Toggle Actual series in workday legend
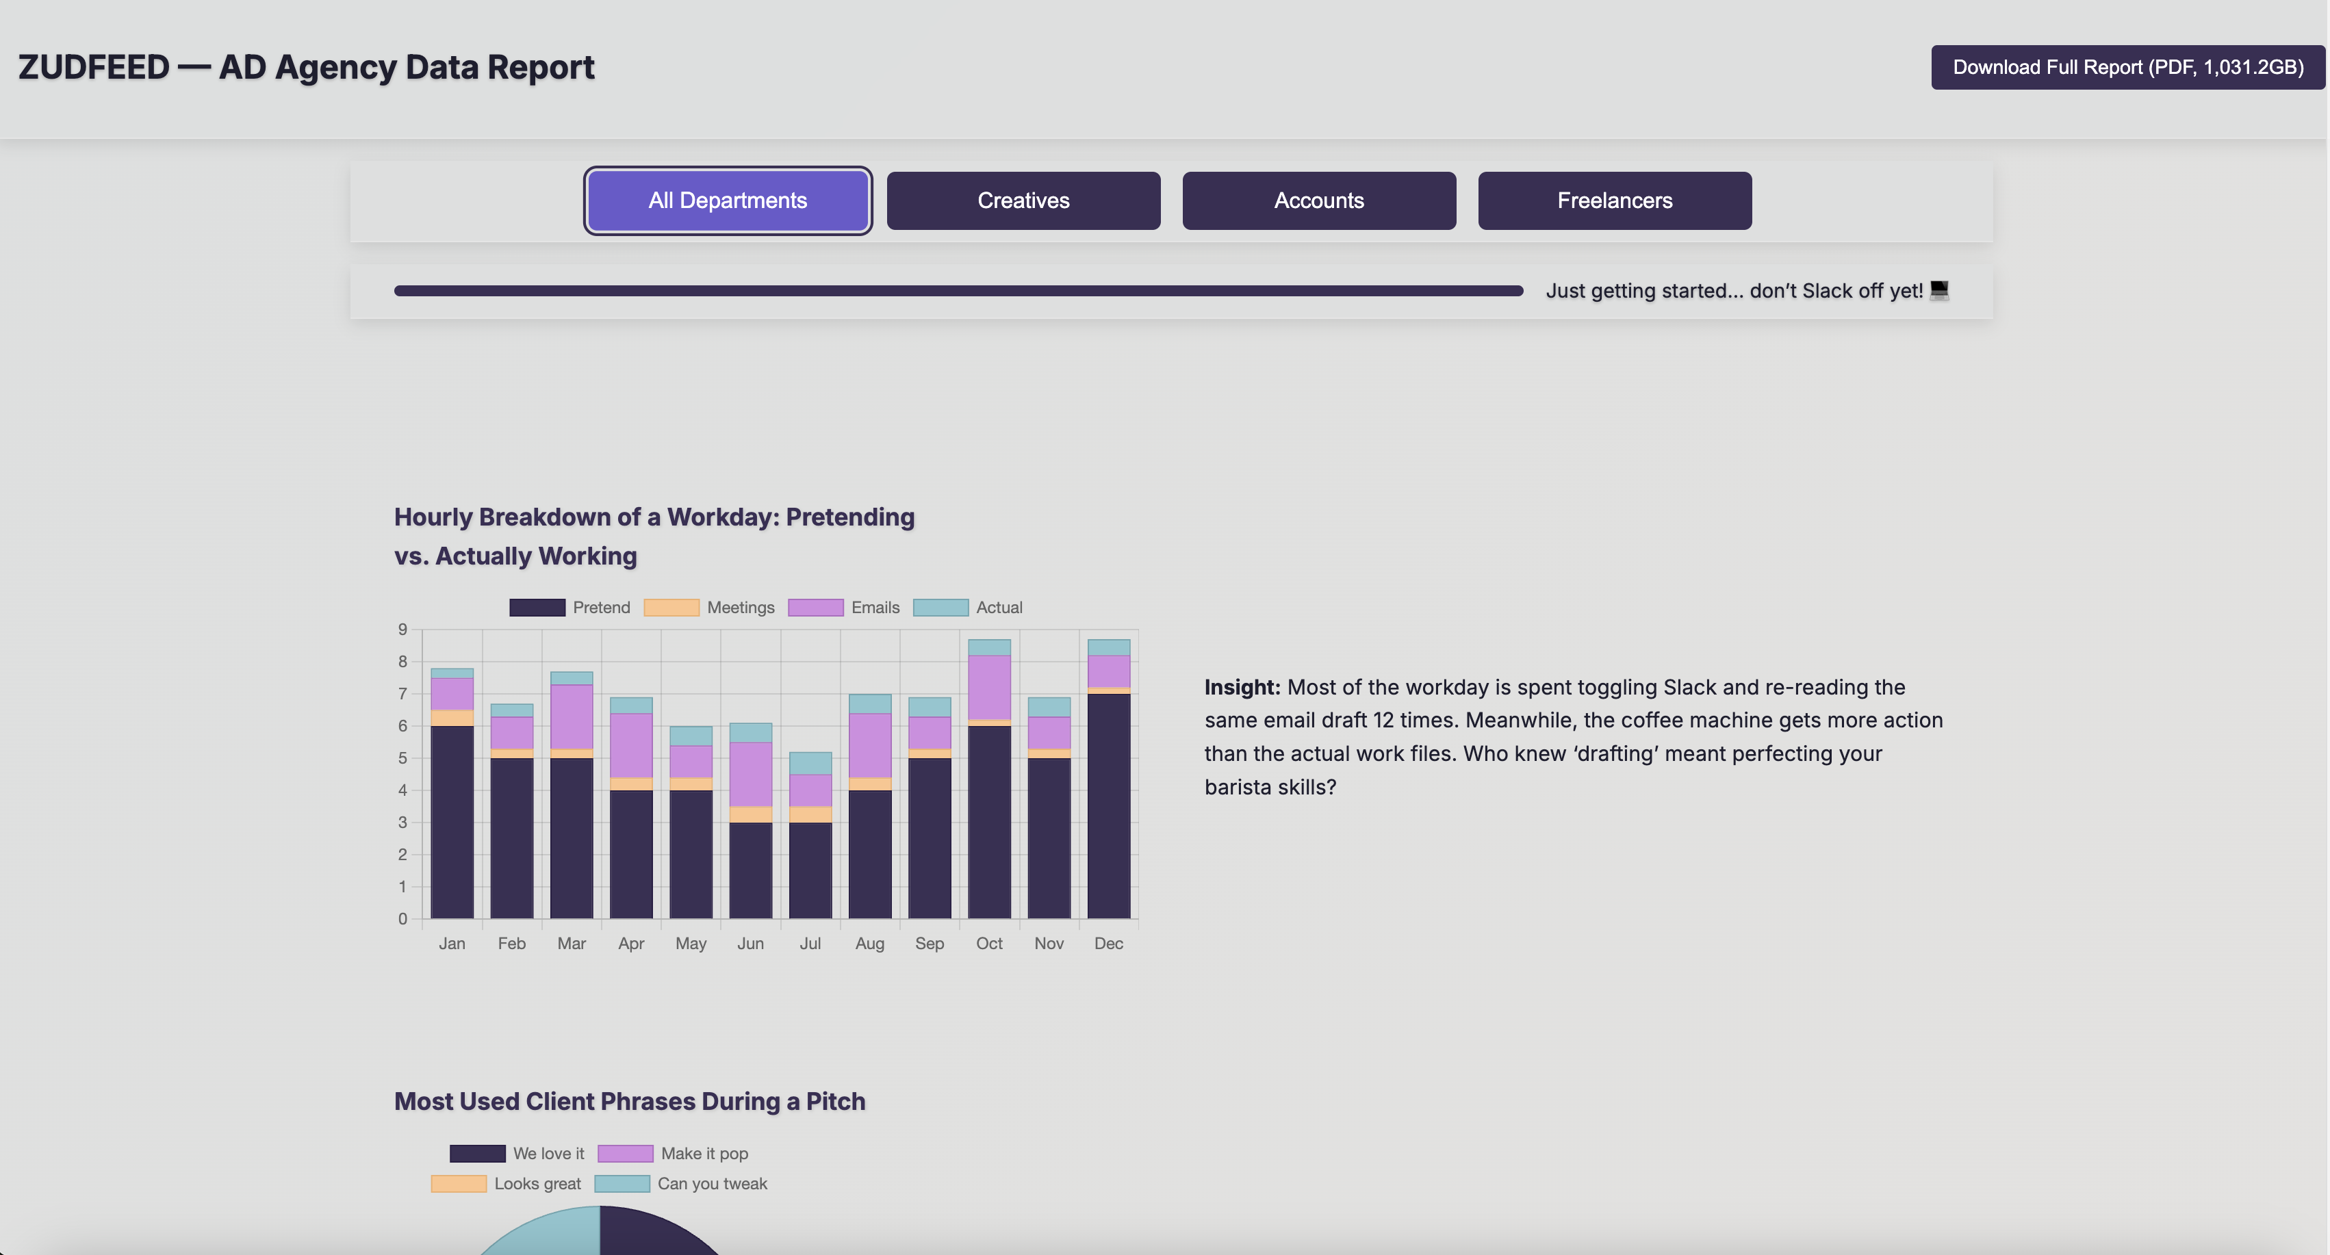The image size is (2330, 1255). coord(968,608)
